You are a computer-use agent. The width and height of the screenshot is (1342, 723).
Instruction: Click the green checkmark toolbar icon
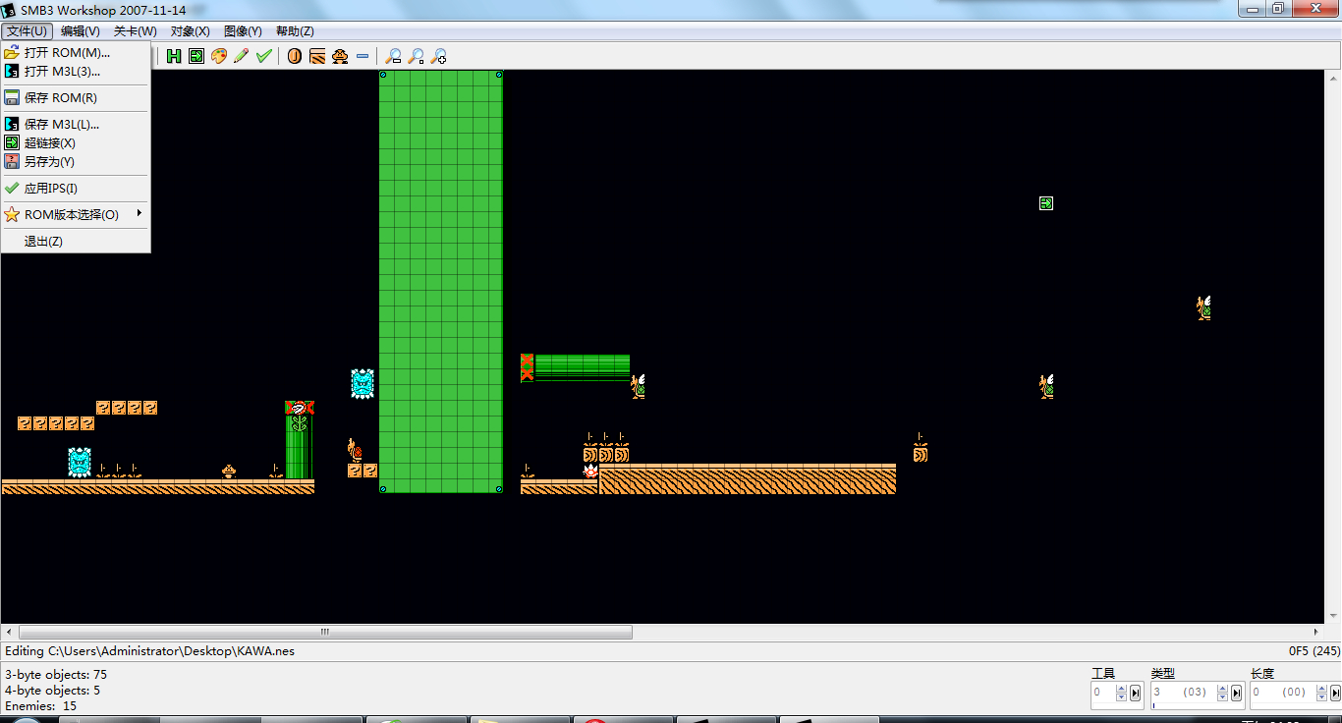(263, 56)
